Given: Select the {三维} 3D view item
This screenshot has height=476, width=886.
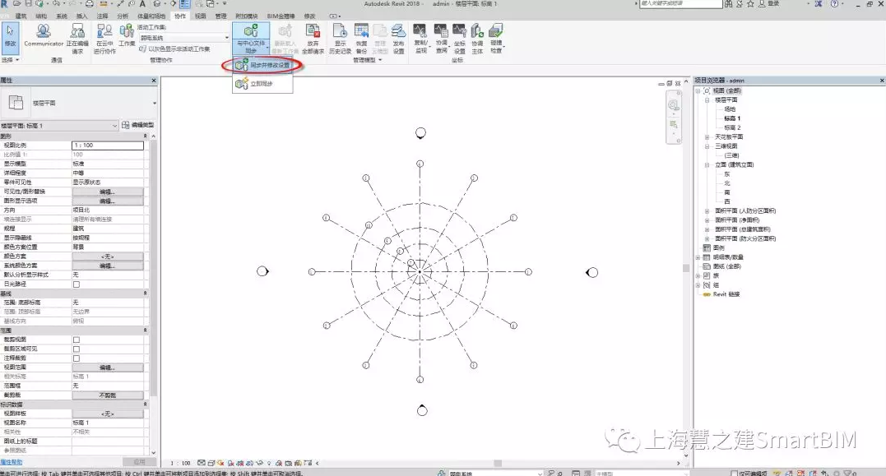Looking at the screenshot, I should pyautogui.click(x=731, y=155).
